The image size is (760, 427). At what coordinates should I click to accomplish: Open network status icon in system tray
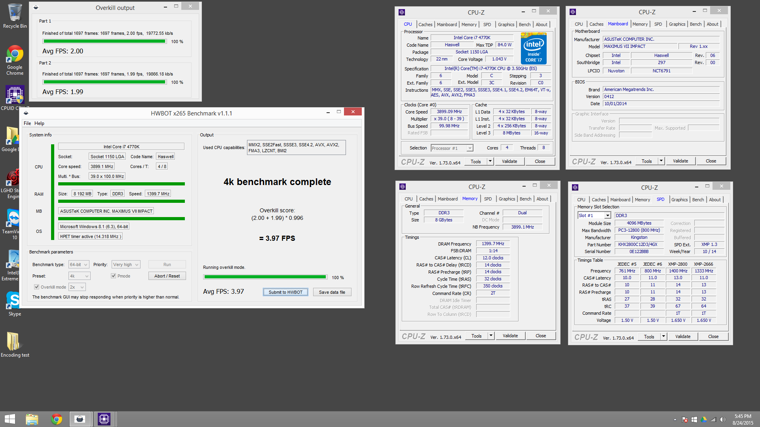pos(713,419)
